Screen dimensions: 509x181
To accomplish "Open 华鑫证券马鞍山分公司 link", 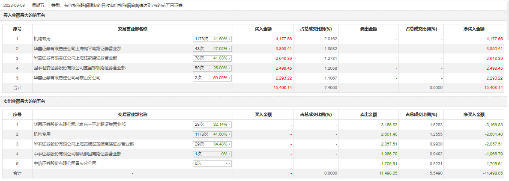I will click(x=67, y=78).
